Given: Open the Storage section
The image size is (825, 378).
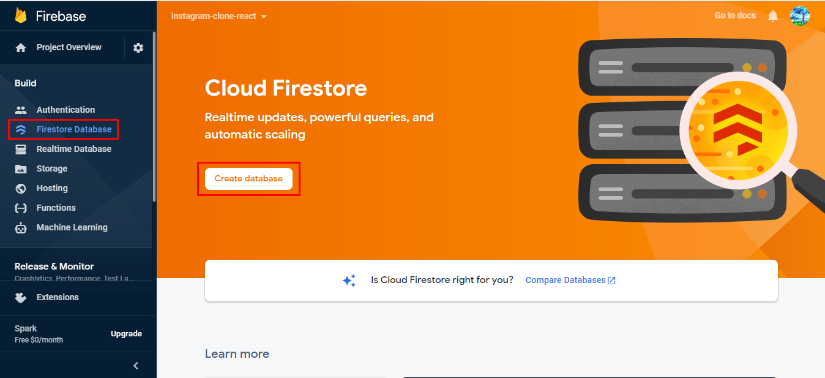Looking at the screenshot, I should click(52, 168).
